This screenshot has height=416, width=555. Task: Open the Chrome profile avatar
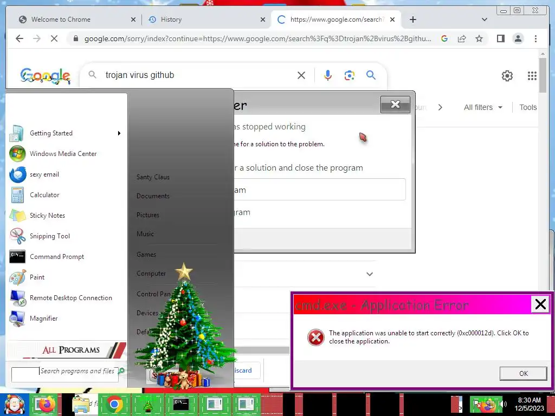click(x=518, y=38)
